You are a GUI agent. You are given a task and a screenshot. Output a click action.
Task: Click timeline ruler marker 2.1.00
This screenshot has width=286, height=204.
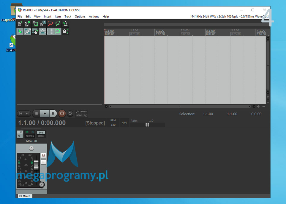tap(160, 31)
